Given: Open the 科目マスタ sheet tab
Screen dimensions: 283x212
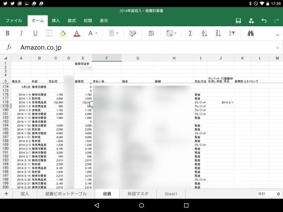Looking at the screenshot, I should (138, 194).
